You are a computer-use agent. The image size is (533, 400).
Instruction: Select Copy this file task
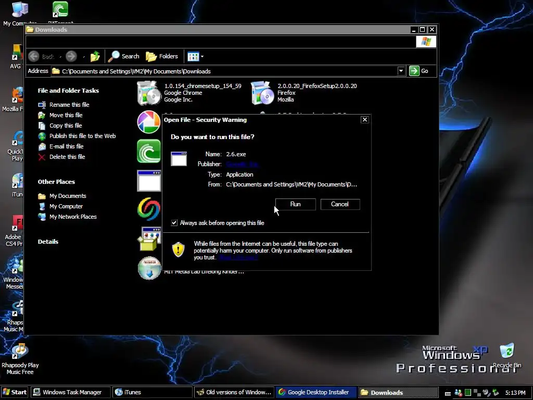[x=66, y=126]
